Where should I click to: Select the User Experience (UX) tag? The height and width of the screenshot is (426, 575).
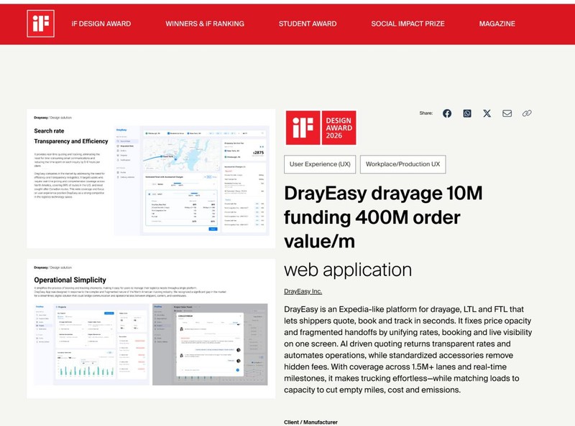click(x=320, y=164)
